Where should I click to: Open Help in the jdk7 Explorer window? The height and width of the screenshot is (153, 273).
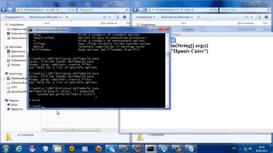125,17
